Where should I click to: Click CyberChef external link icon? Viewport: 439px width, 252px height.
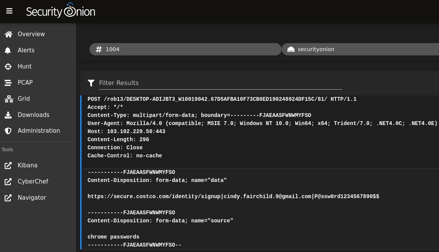click(x=8, y=182)
